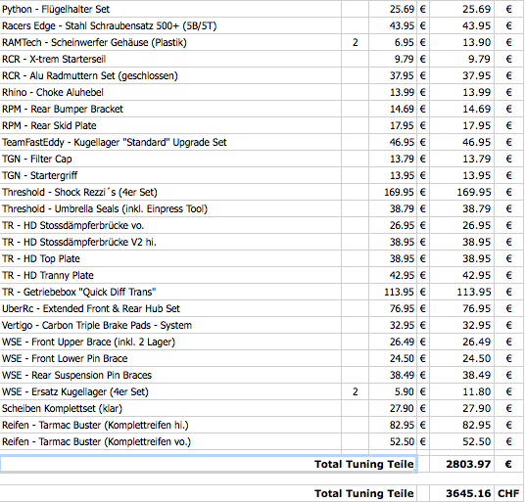The height and width of the screenshot is (502, 526).
Task: Click 'TR - HD Stossdämpferbrücke vo.' cell
Action: point(170,225)
